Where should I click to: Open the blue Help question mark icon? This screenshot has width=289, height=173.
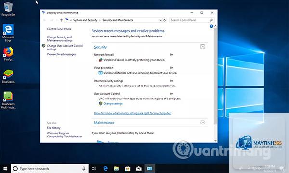(x=211, y=26)
